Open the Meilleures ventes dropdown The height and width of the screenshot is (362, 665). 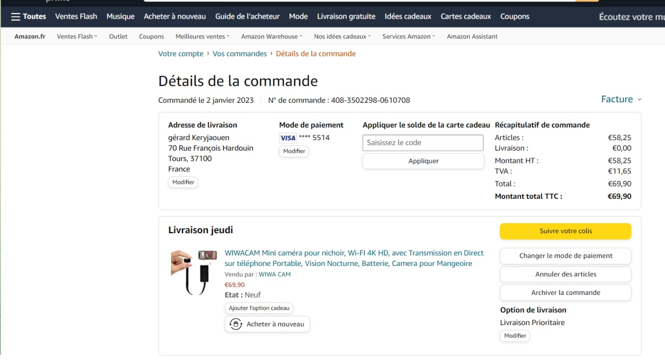(203, 36)
